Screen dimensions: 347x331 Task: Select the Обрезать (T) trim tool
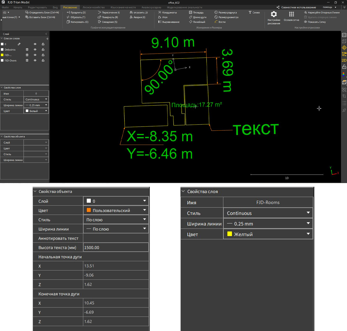76,17
